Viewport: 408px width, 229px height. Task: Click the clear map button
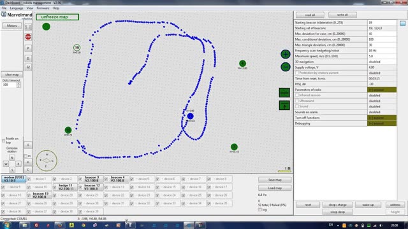(12, 74)
